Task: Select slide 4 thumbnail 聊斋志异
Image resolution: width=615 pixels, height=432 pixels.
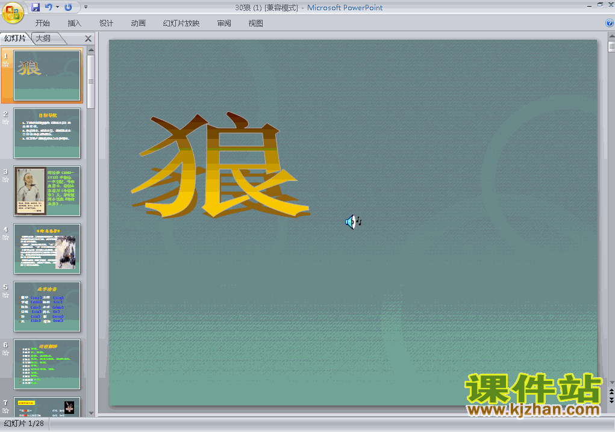Action: [47, 248]
